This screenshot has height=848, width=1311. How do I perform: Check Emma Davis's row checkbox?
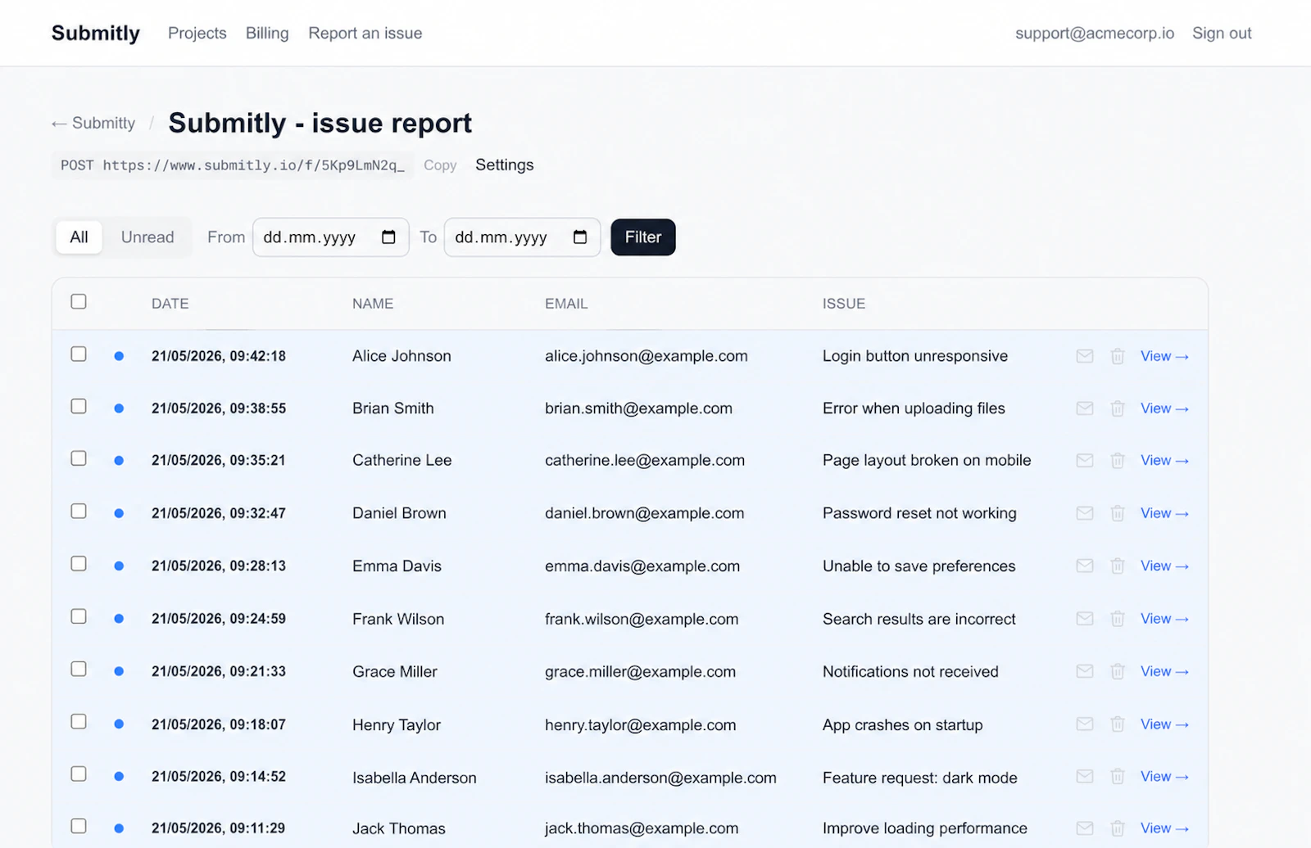point(79,564)
